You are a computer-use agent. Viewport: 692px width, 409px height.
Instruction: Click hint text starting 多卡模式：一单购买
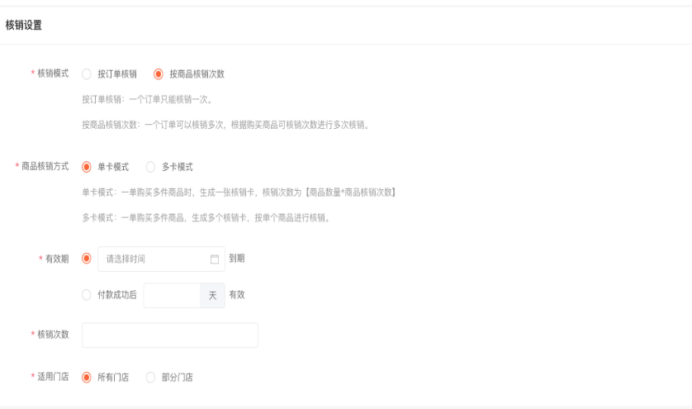coord(206,218)
